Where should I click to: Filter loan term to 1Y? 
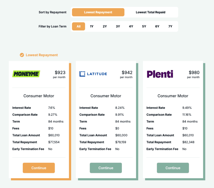pos(92,27)
